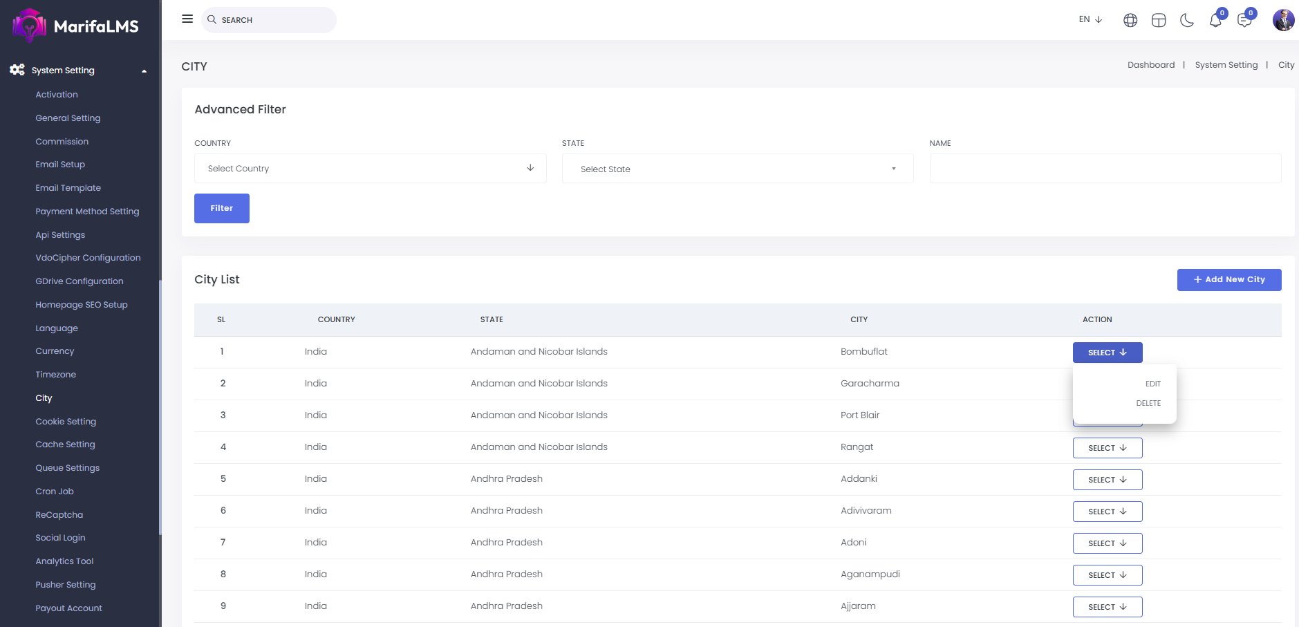Click the Name filter input field
Image resolution: width=1299 pixels, height=627 pixels.
coord(1105,169)
